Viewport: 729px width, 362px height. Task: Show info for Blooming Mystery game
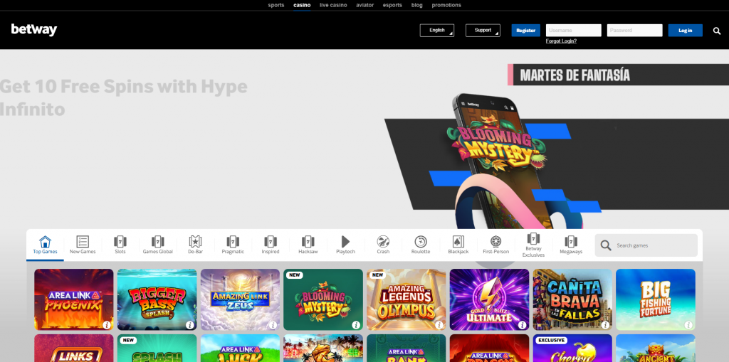click(356, 325)
